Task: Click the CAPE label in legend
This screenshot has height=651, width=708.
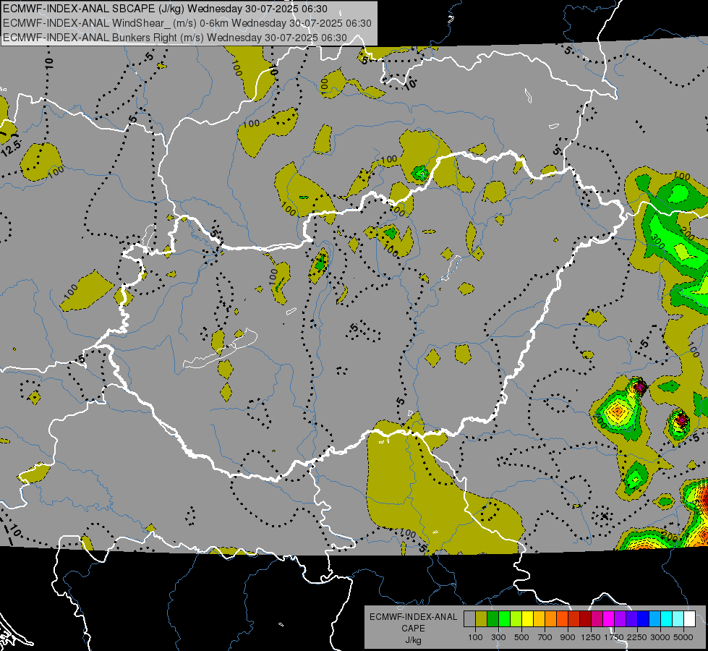Action: [413, 629]
